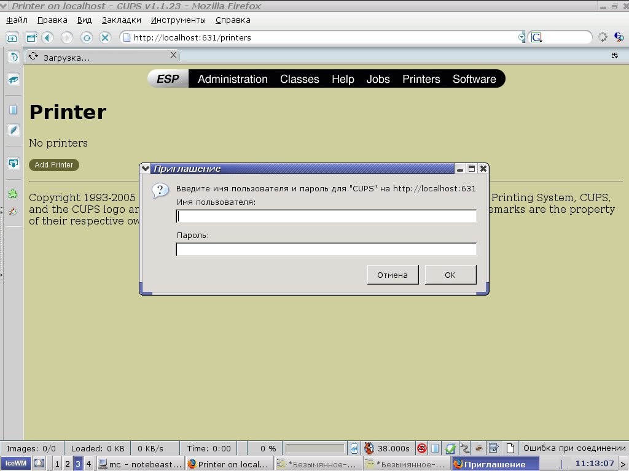Open the green puzzle extensions icon

click(x=13, y=194)
